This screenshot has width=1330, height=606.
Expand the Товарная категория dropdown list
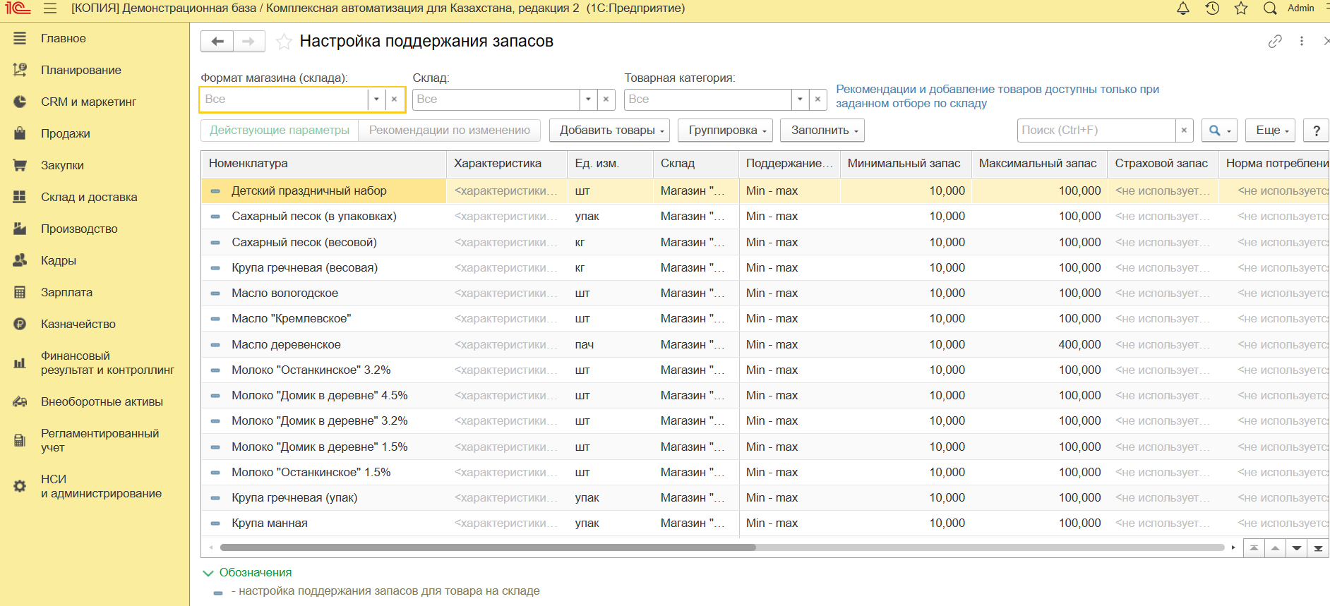pyautogui.click(x=800, y=99)
